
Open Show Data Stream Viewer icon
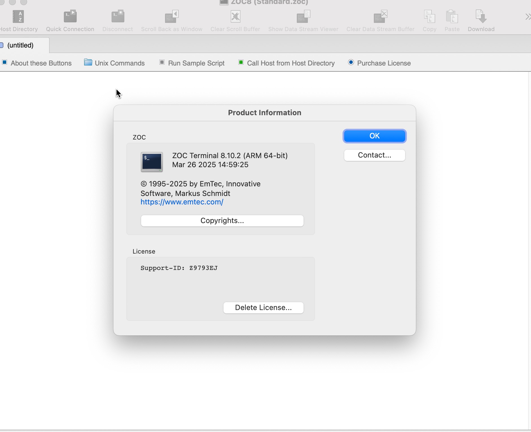(303, 17)
